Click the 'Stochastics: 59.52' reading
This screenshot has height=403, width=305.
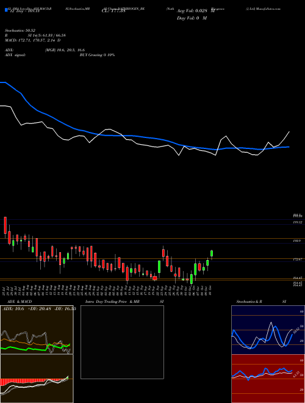click(x=20, y=31)
